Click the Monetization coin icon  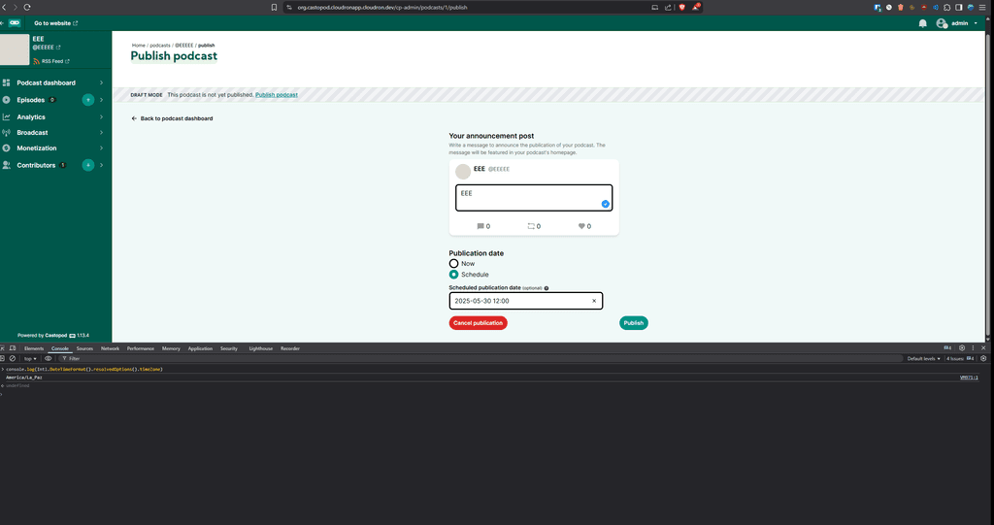click(7, 148)
